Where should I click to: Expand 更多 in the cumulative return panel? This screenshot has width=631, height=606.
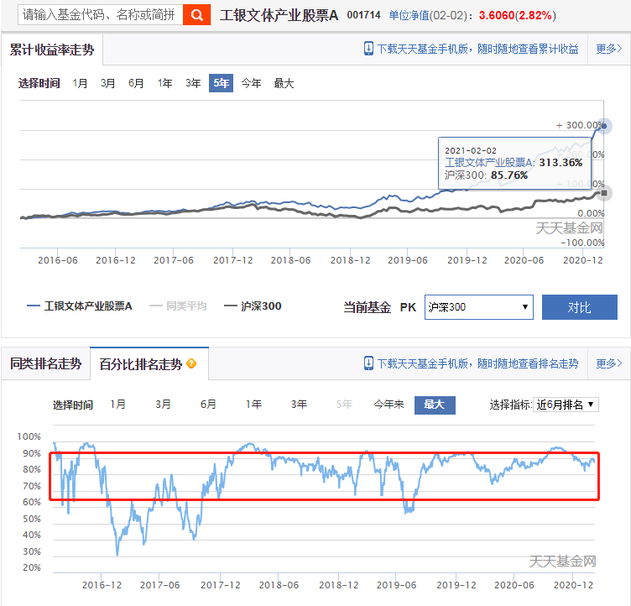coord(608,49)
